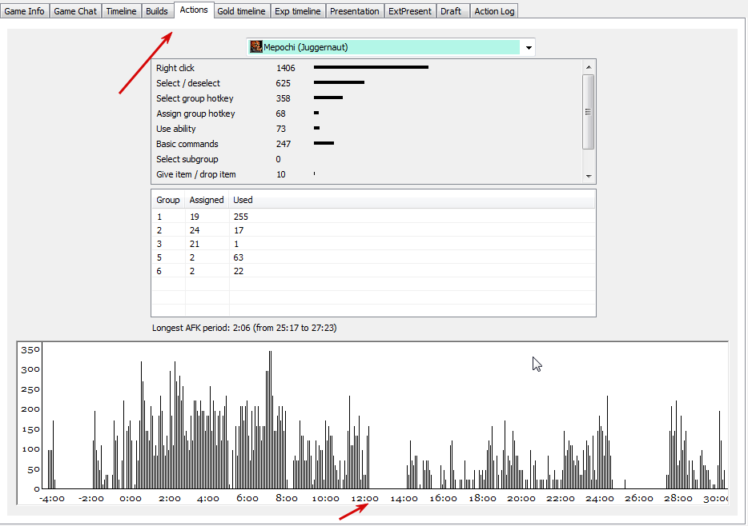Sort by the Group column header

pyautogui.click(x=168, y=200)
